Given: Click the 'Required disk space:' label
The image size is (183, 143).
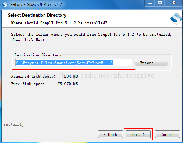Looking at the screenshot, I should (33, 76).
